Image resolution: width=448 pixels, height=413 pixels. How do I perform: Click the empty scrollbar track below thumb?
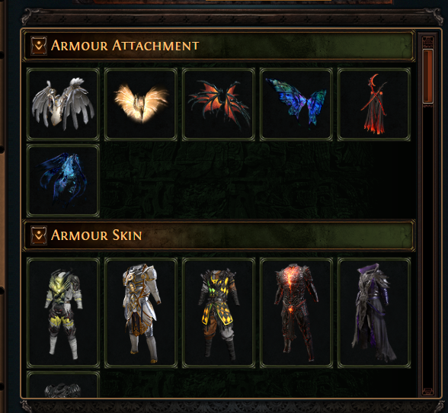point(427,246)
